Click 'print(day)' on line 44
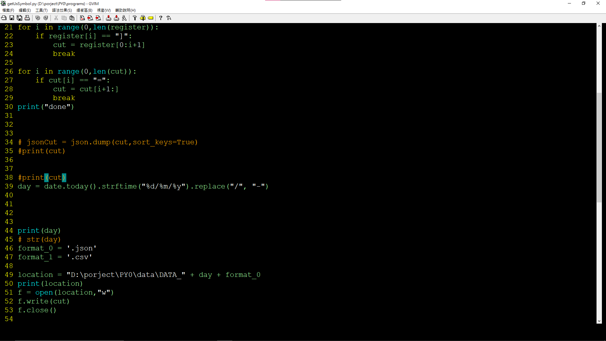 click(x=39, y=231)
